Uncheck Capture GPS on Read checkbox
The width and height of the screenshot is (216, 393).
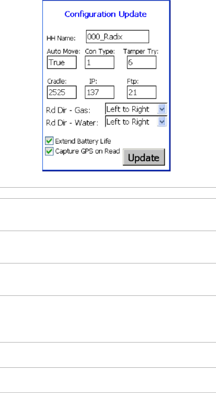click(x=49, y=151)
